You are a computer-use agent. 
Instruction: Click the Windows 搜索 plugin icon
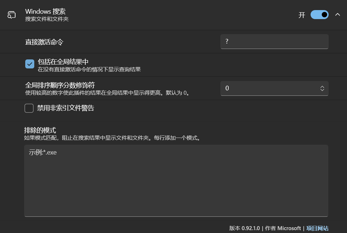(12, 15)
